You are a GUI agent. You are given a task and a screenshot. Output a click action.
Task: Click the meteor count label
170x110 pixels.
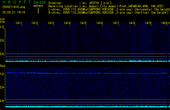[x=38, y=6]
